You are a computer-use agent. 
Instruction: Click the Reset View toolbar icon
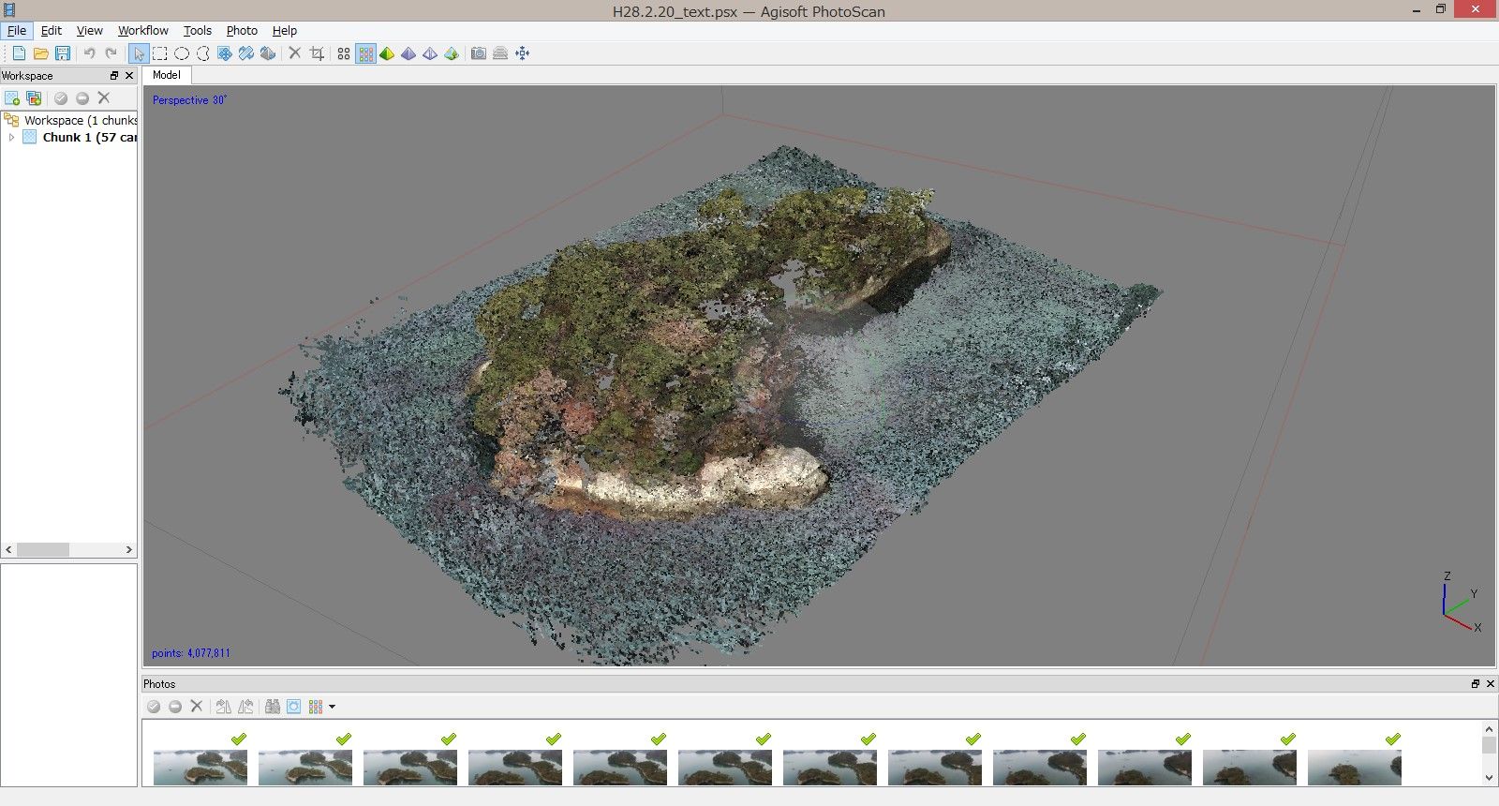[x=522, y=53]
